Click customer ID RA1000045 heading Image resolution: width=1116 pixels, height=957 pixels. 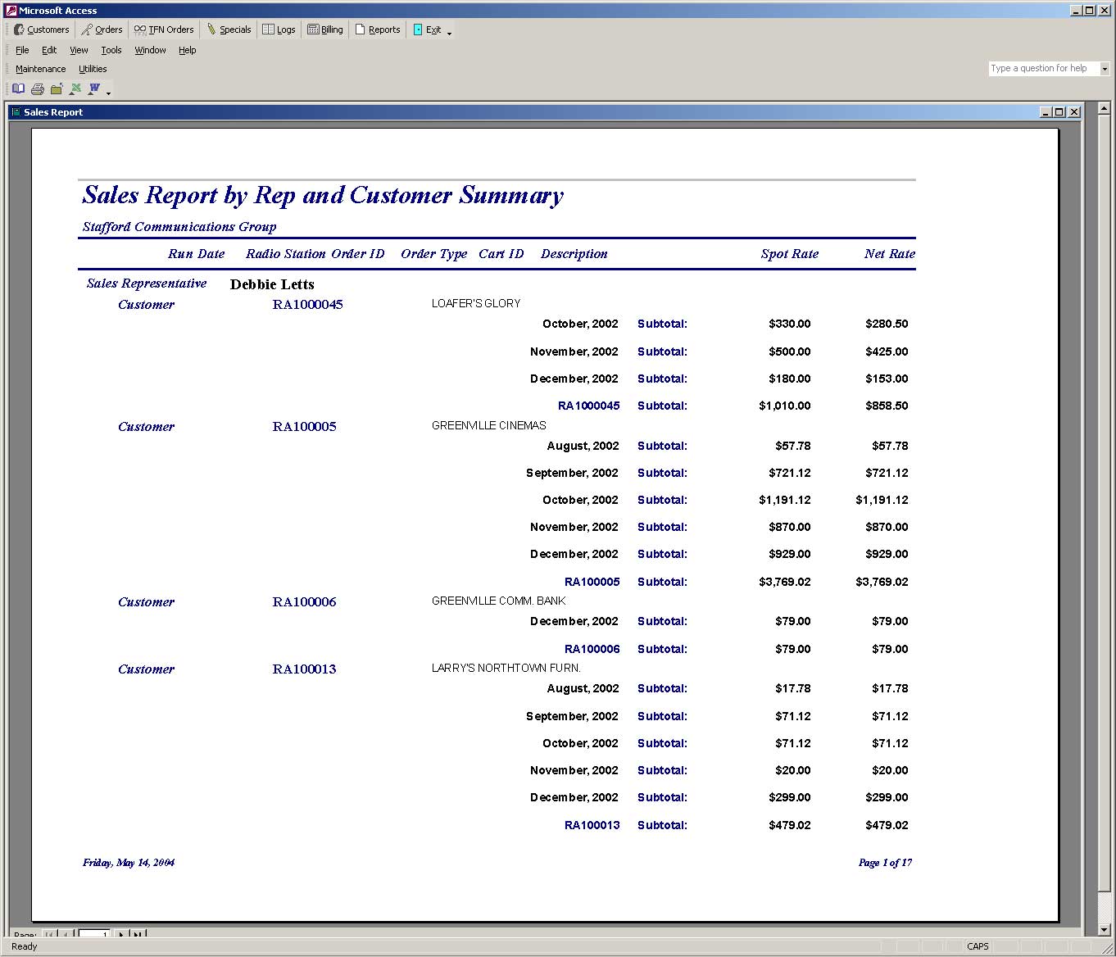[307, 305]
